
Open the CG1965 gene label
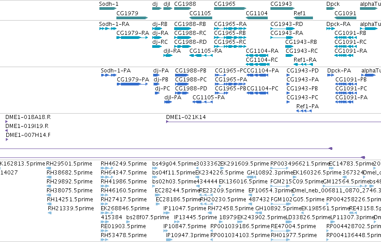click(224, 4)
